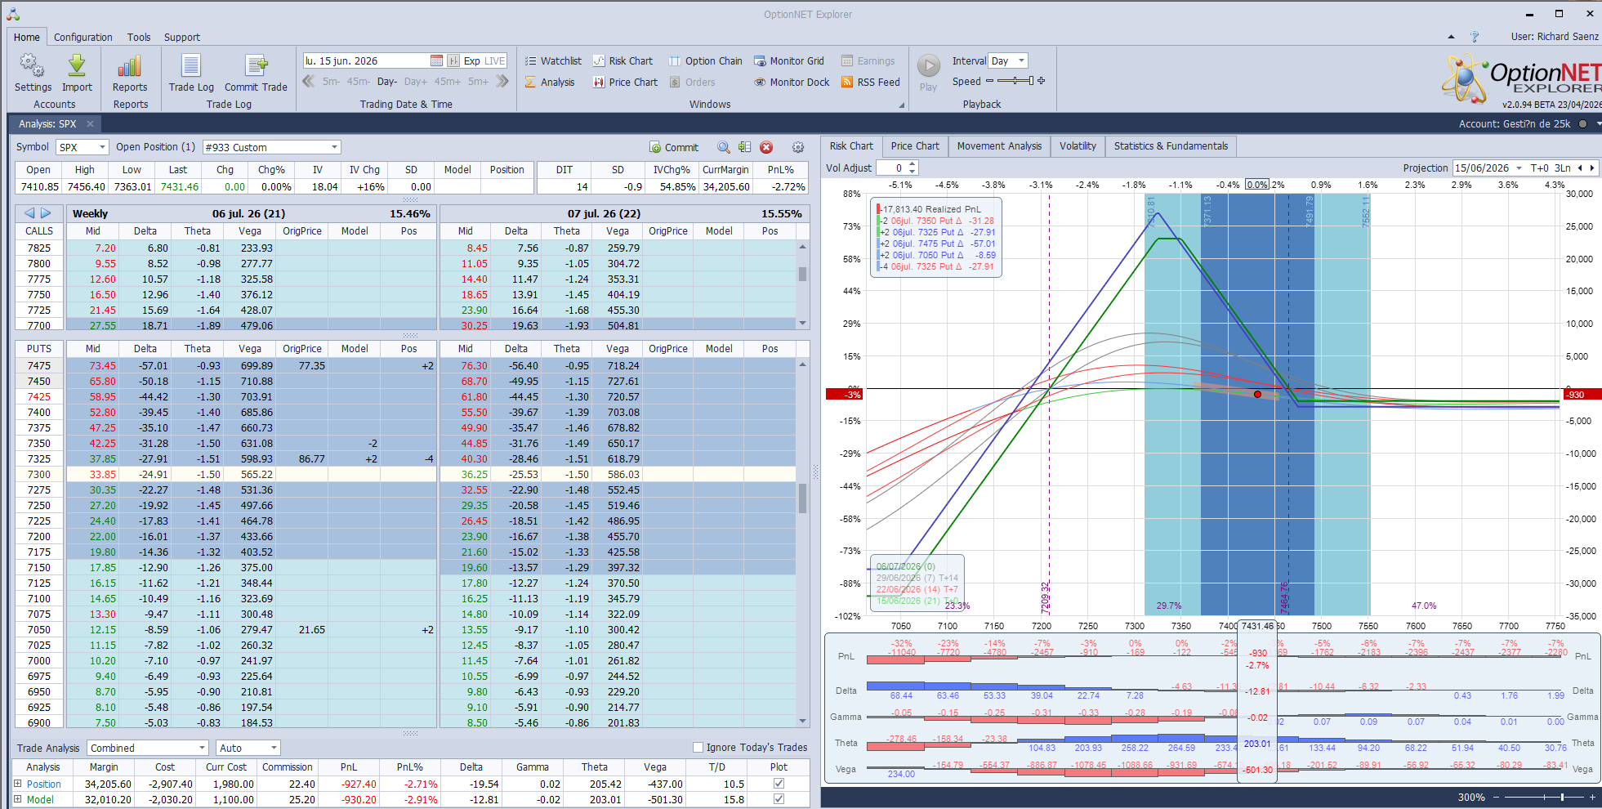Open the Support ribbon tab

pos(181,37)
